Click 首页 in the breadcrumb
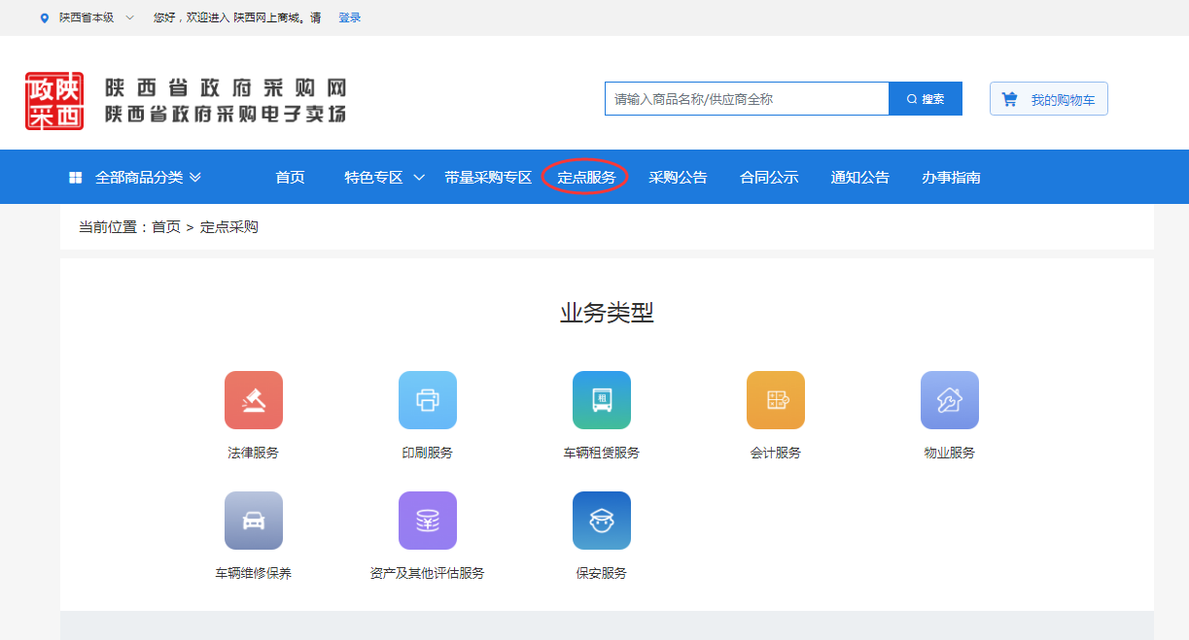Image resolution: width=1189 pixels, height=640 pixels. (x=166, y=227)
